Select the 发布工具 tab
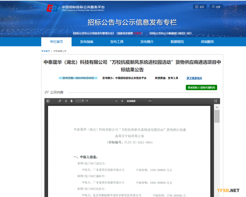The width and height of the screenshot is (246, 197). (117, 42)
